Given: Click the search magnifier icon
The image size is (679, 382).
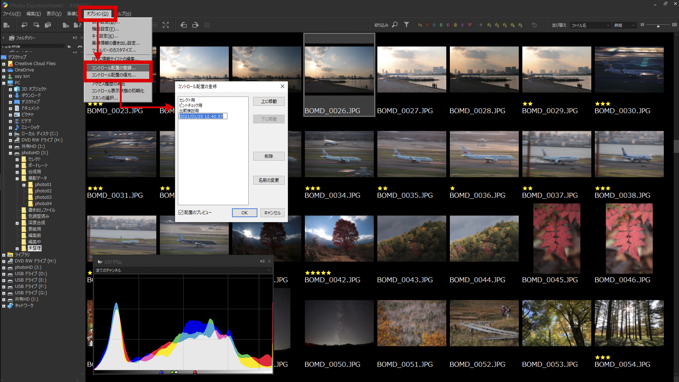Looking at the screenshot, I should (x=395, y=25).
